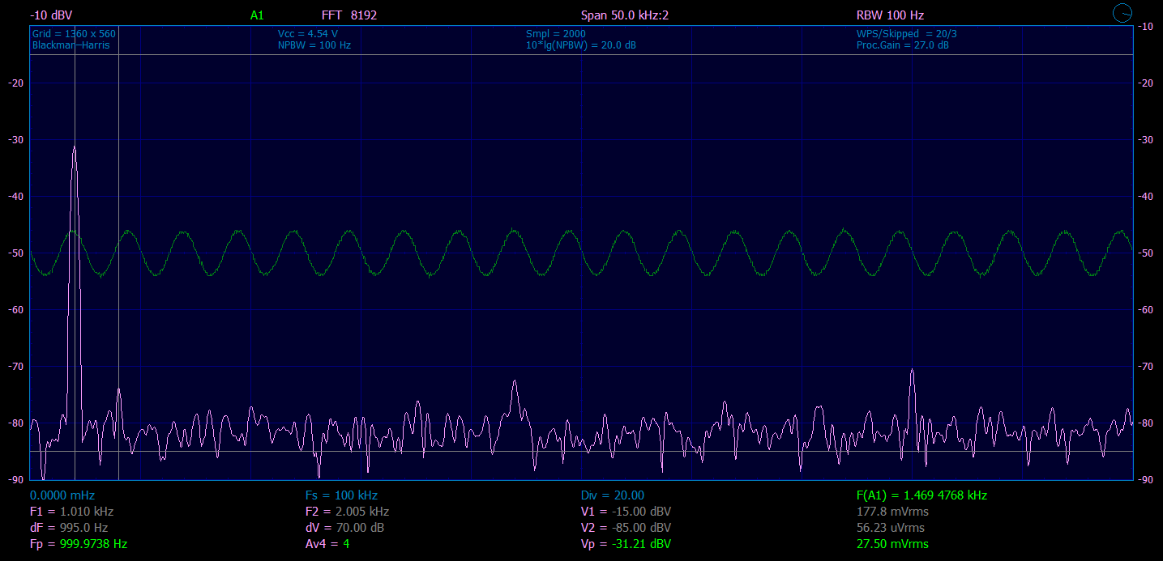Click the 56.23 uVrms value

(x=892, y=528)
